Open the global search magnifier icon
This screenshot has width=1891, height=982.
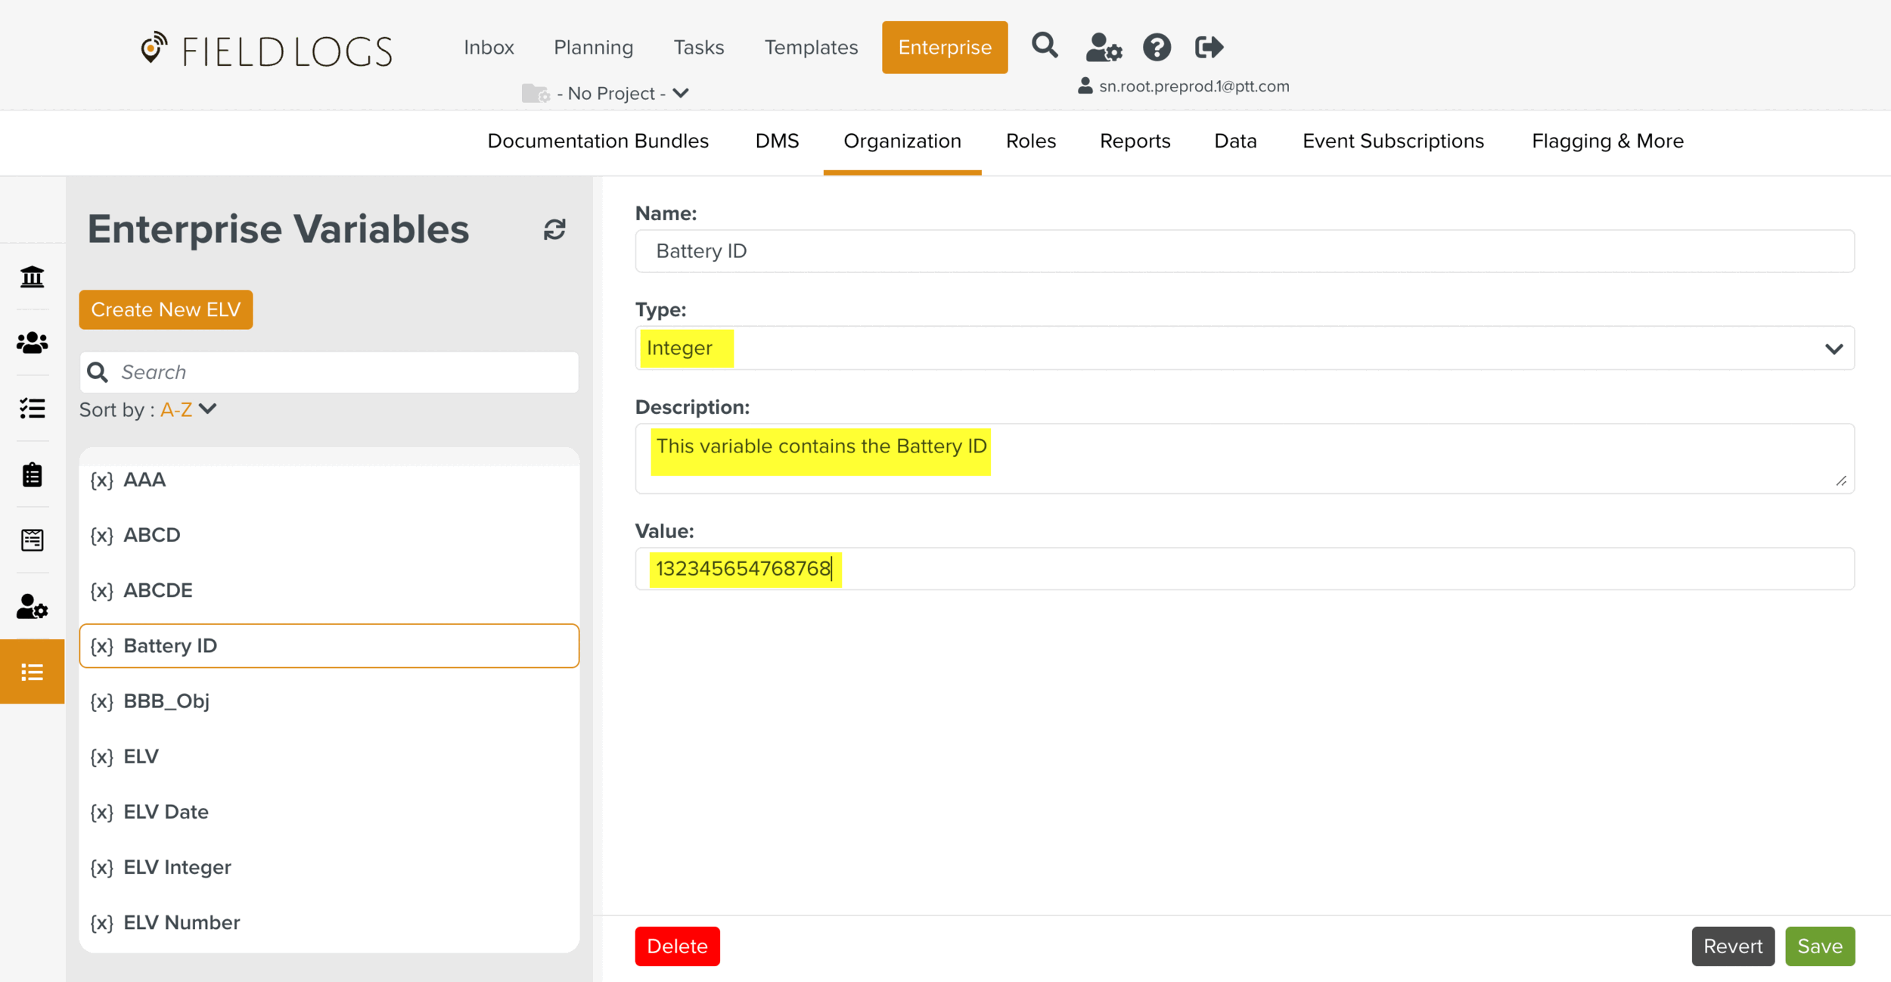1045,47
